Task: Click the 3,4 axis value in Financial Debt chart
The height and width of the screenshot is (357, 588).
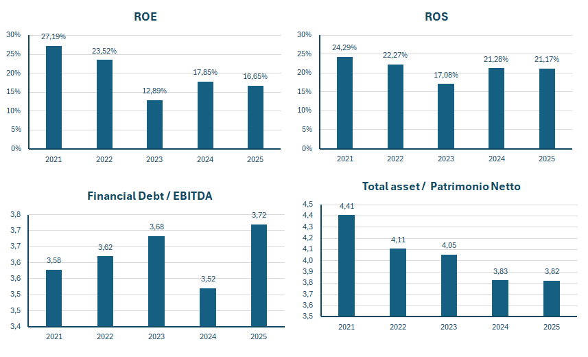Action: (x=15, y=326)
